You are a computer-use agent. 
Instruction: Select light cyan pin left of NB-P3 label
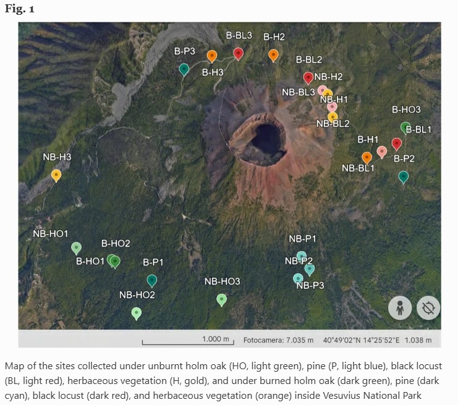[x=298, y=278]
